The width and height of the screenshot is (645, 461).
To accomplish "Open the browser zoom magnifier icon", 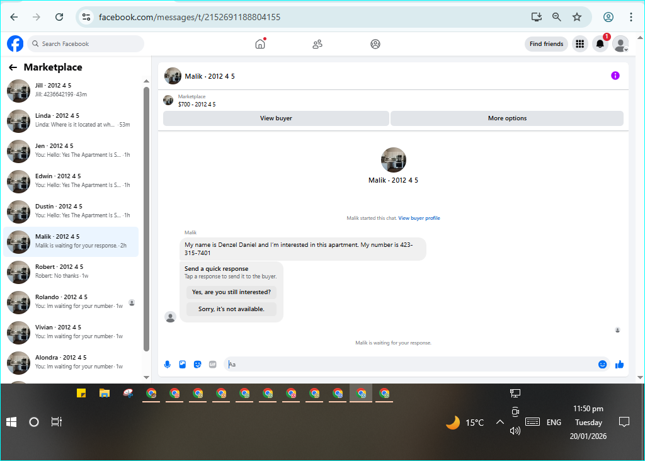I will (557, 17).
